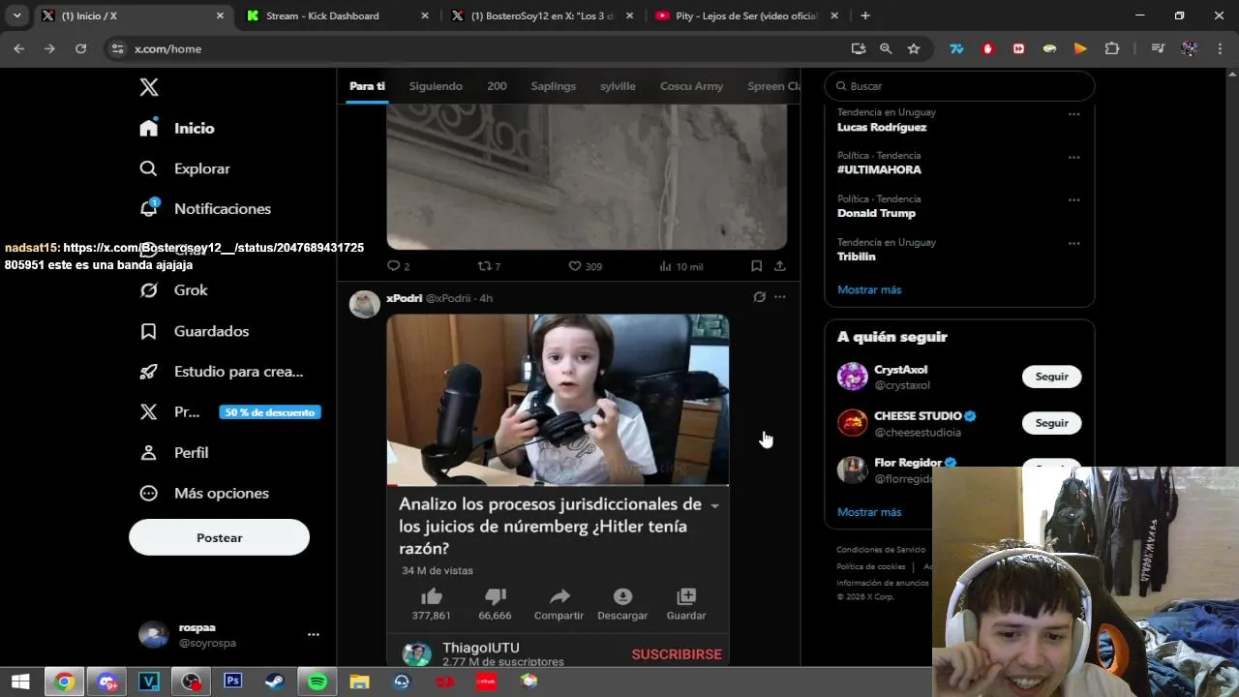Follow CHEESE STUDIO
1239x697 pixels.
[1051, 423]
